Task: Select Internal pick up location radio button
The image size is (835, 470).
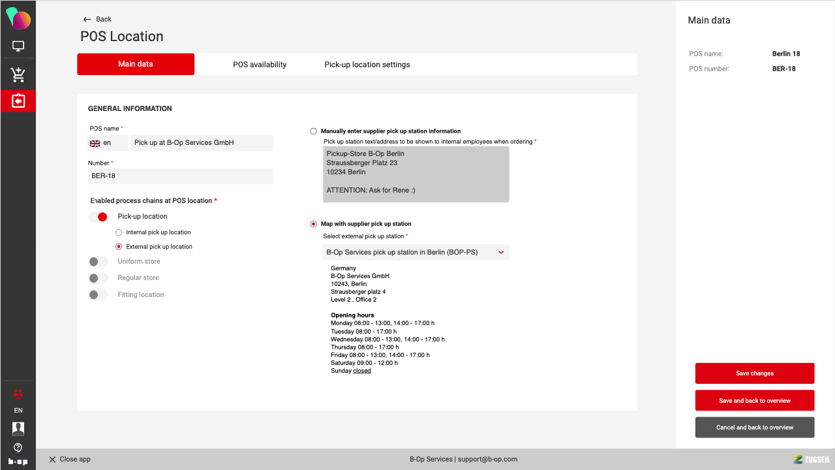Action: click(x=119, y=232)
